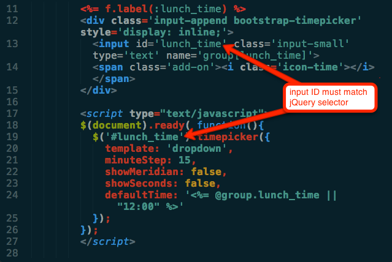Click 'defaultTime' option key
Image resolution: width=392 pixels, height=262 pixels.
(x=138, y=195)
